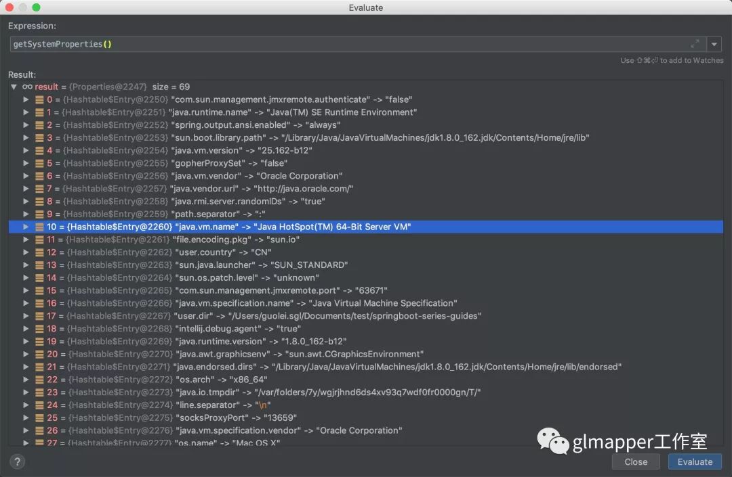Select the "path.separator" -> ":" row text

pos(218,214)
